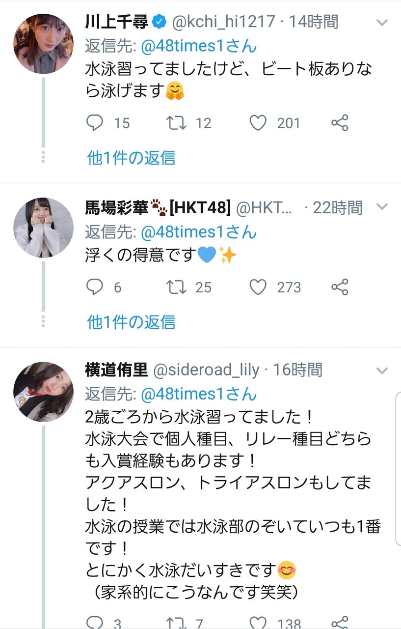Screen dimensions: 401x629
Task: Like 横道侑里's tweet with 138 likes
Action: point(258,623)
